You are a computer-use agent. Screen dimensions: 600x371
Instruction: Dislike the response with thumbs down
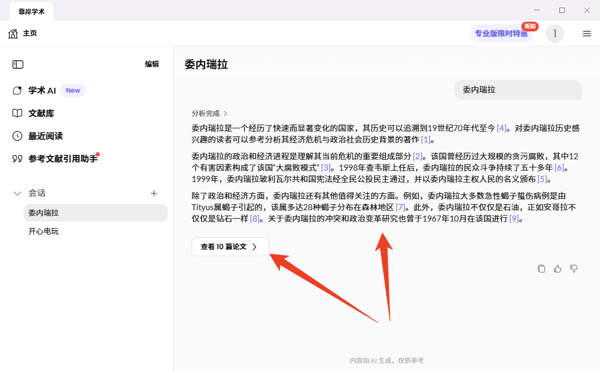[x=573, y=269]
